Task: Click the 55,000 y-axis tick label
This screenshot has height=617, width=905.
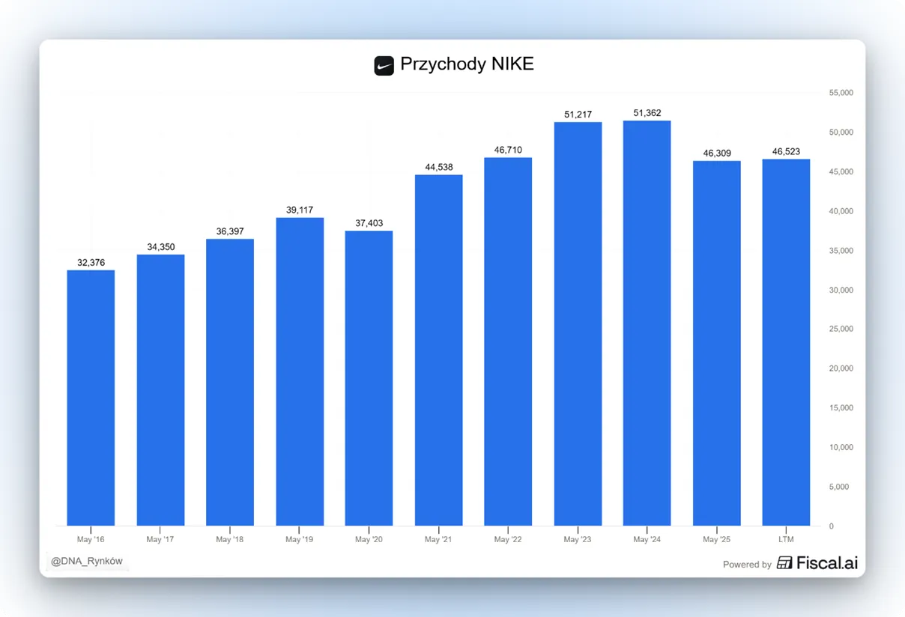Action: coord(841,93)
